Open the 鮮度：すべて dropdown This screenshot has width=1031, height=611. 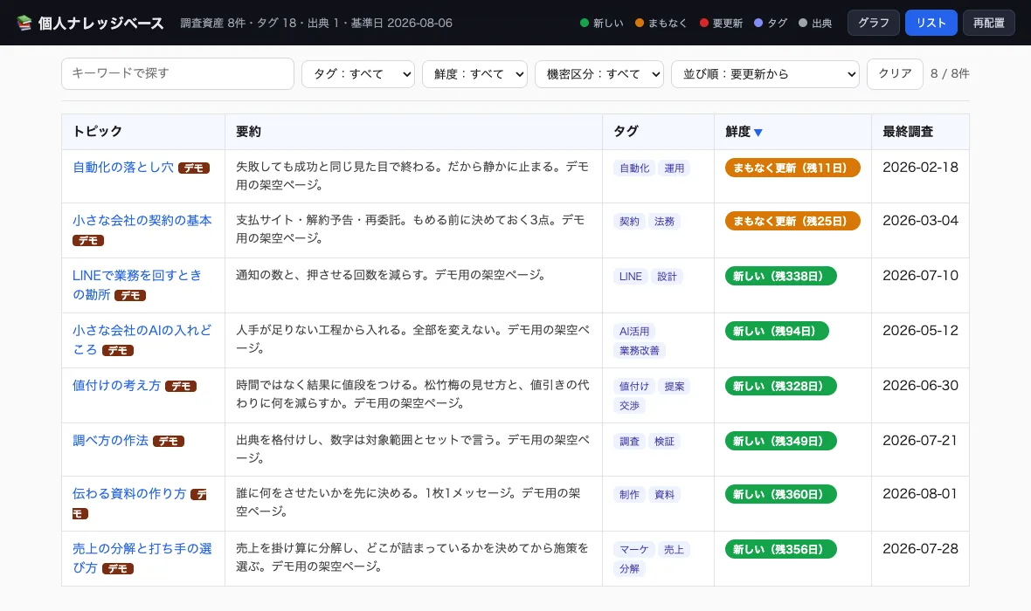click(474, 73)
